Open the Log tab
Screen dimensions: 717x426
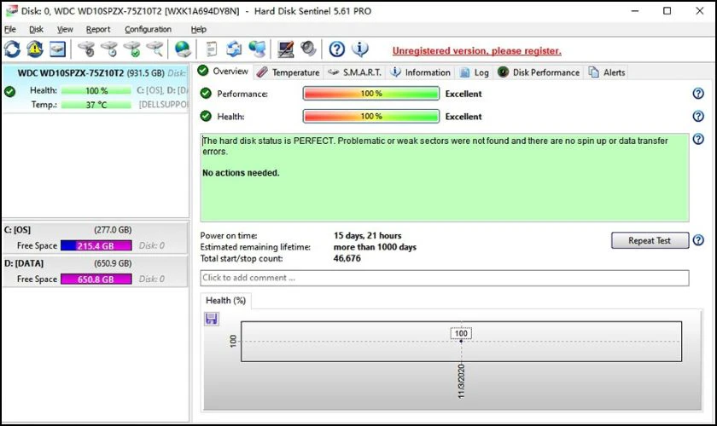point(475,72)
